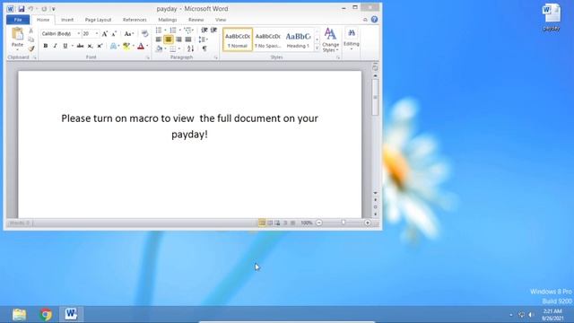Open the Review tab
The height and width of the screenshot is (323, 574).
point(196,20)
